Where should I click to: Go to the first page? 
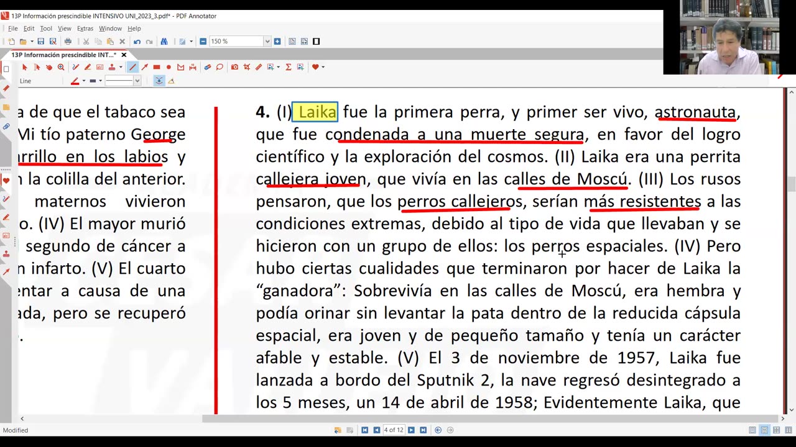pyautogui.click(x=365, y=430)
